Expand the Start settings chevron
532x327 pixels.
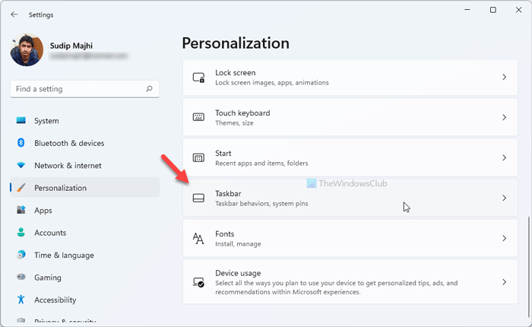pyautogui.click(x=504, y=158)
